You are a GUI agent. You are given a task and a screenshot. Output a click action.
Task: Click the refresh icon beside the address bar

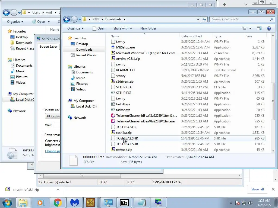204,19
